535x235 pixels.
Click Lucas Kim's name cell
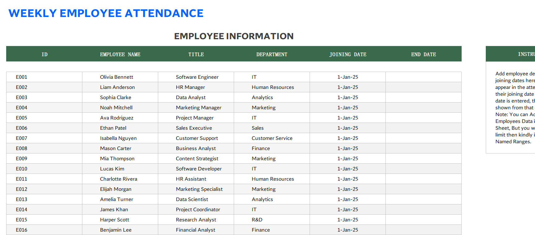[120, 169]
